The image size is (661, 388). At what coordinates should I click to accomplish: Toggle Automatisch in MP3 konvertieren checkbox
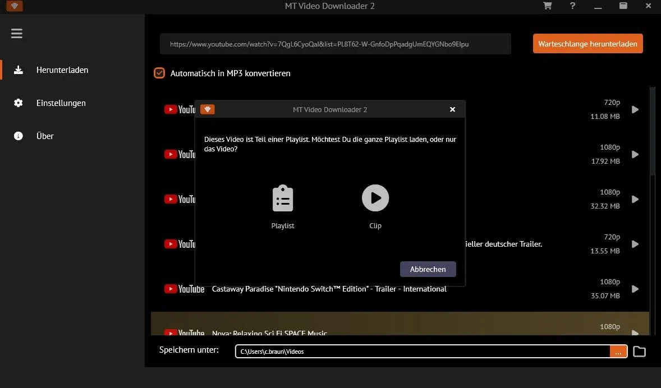pos(159,73)
